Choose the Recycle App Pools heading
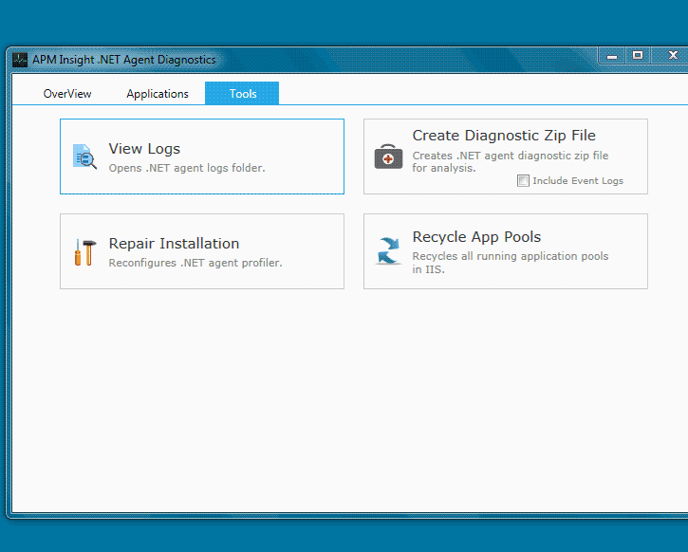 click(x=476, y=237)
